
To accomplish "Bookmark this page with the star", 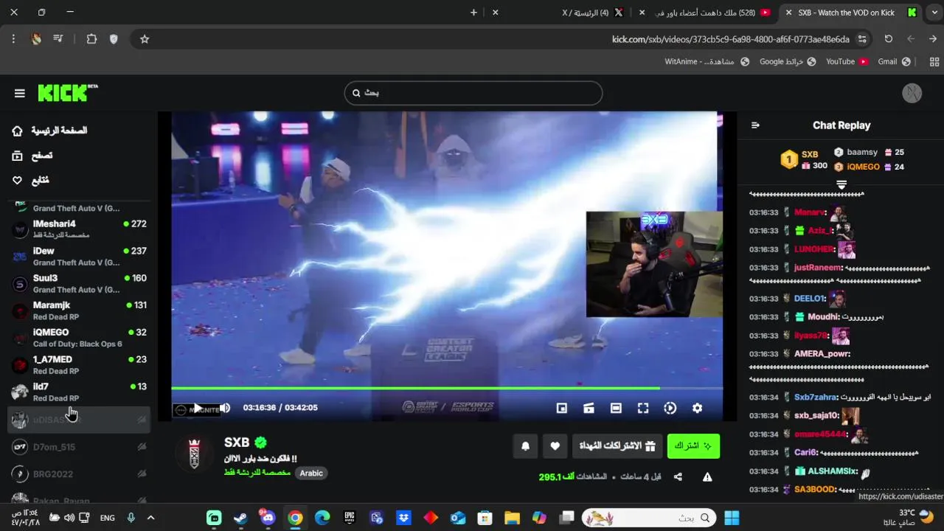I will click(145, 39).
